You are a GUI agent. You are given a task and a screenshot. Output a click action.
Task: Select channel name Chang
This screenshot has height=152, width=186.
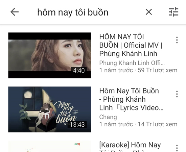[x=108, y=117]
